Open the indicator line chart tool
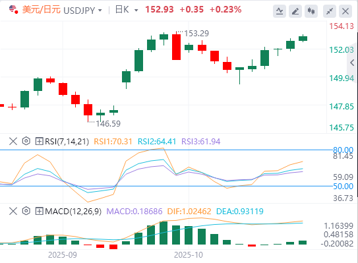This screenshot has height=263, width=358. pyautogui.click(x=280, y=11)
